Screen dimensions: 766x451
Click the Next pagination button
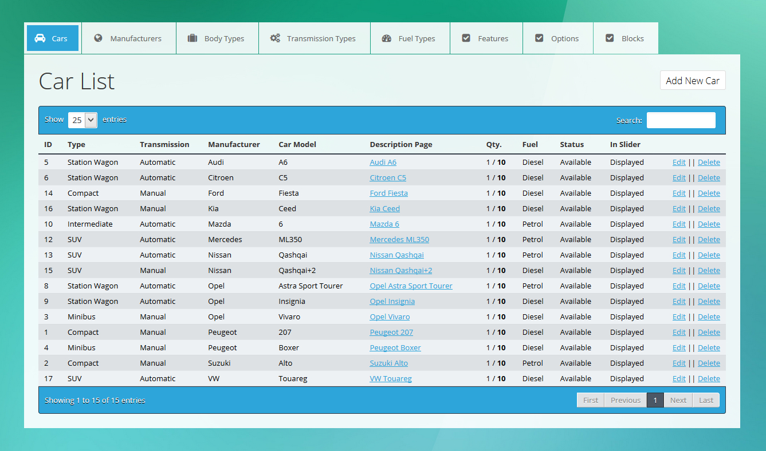point(678,400)
